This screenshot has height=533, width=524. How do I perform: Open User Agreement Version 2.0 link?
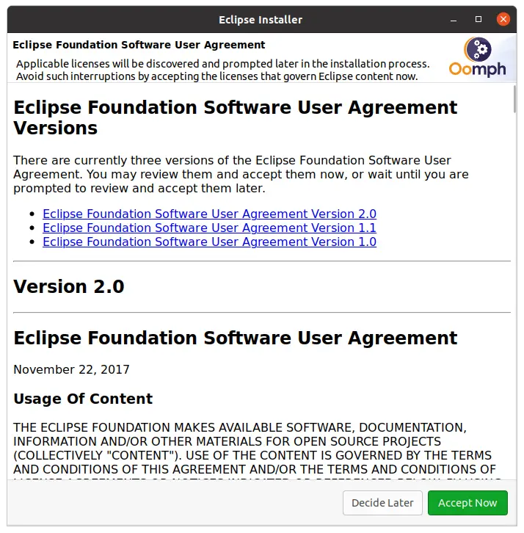pyautogui.click(x=209, y=214)
